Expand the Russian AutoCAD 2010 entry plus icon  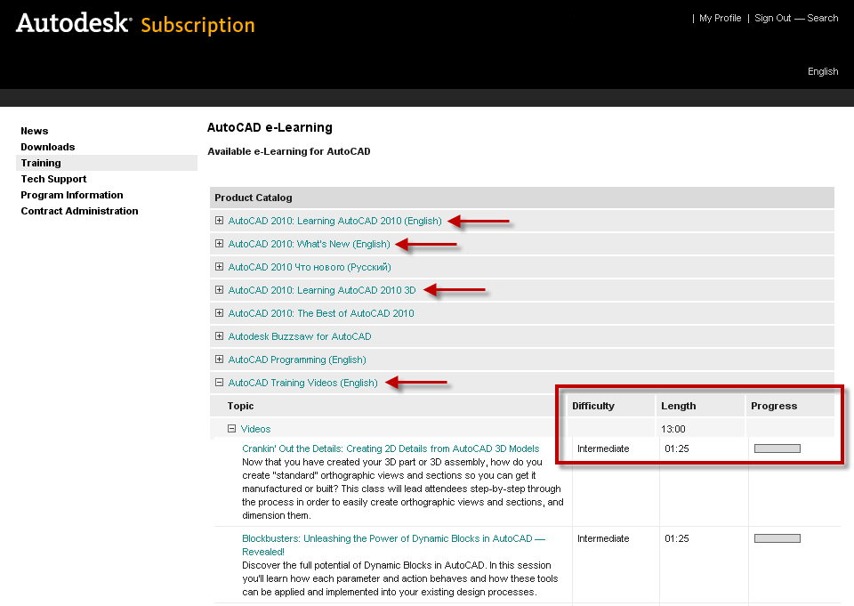219,266
